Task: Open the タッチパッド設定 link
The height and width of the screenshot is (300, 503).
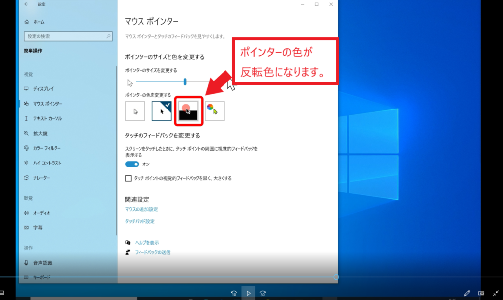Action: pos(140,221)
